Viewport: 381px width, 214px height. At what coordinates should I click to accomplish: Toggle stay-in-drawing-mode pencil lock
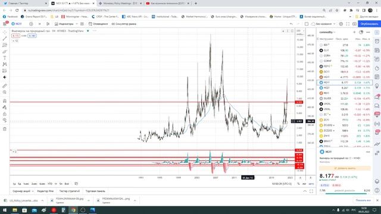tap(5, 107)
